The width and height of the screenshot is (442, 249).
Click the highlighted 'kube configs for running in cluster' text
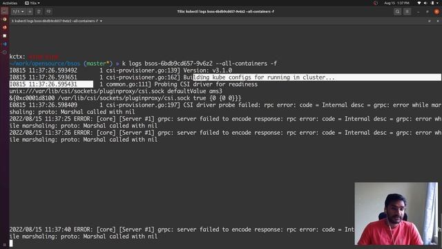point(269,77)
